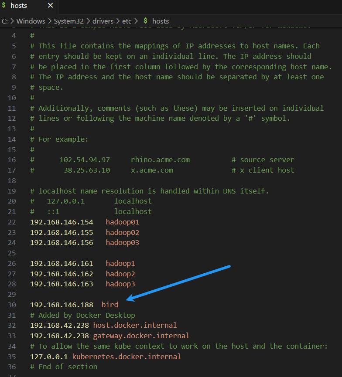
Task: Open the Windows breadcrumb folder
Action: coord(31,21)
